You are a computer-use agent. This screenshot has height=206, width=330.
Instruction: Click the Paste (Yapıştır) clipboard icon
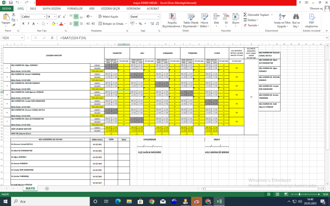(x=6, y=17)
